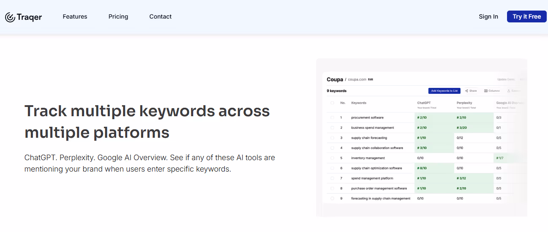Tick the spend management platform checkbox
The height and width of the screenshot is (232, 548).
[x=332, y=178]
